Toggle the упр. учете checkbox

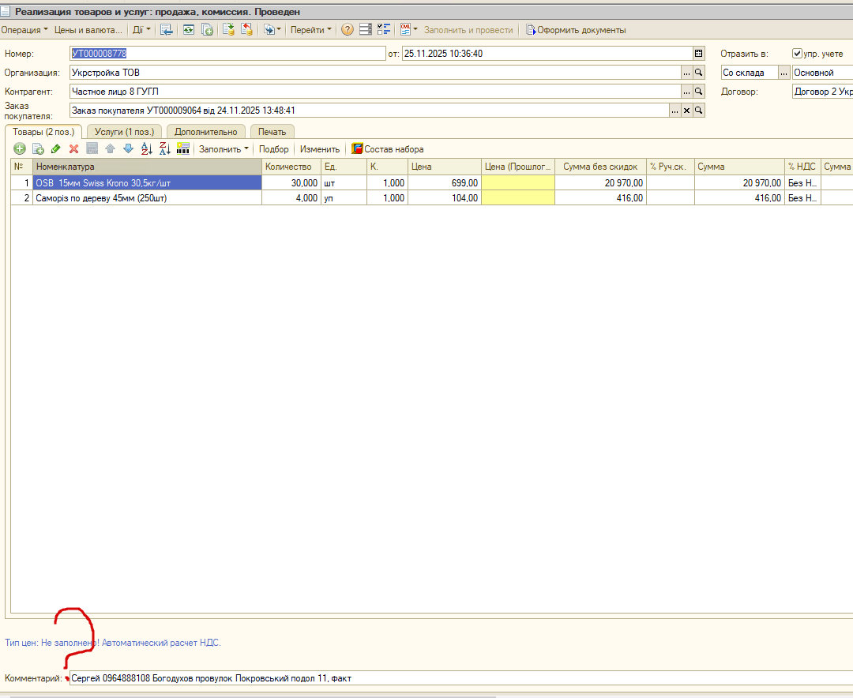[x=797, y=54]
